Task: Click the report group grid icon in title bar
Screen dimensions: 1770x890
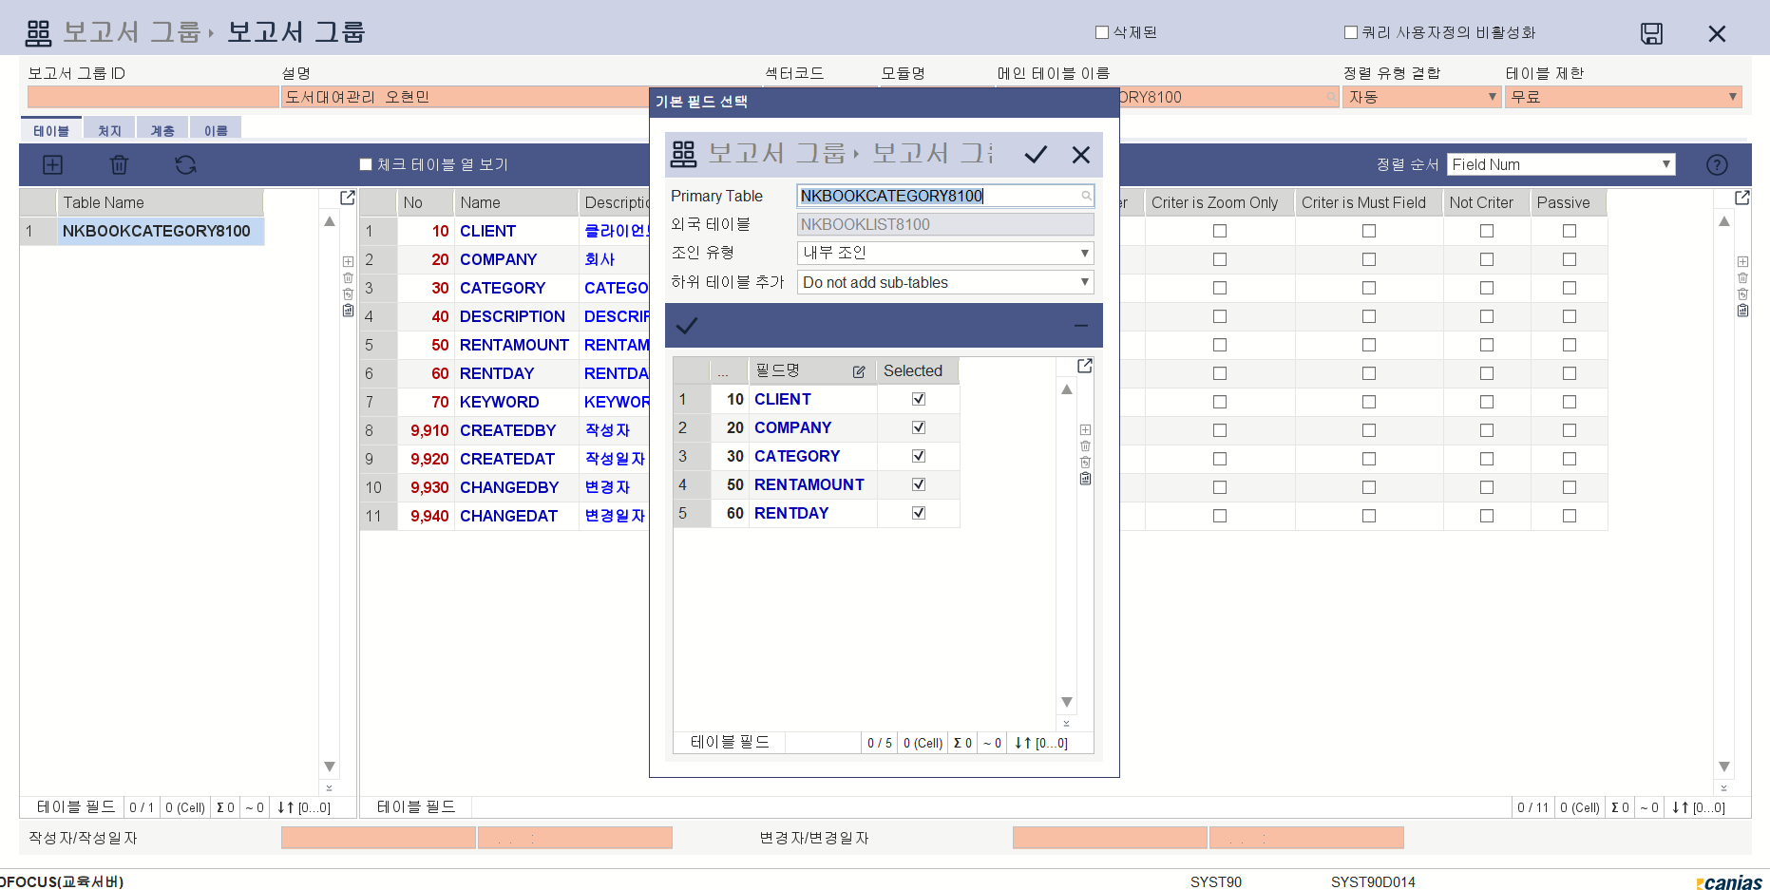Action: (38, 33)
